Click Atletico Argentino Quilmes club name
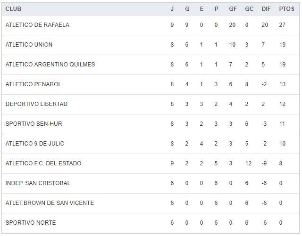302x236 pixels. pos(50,65)
